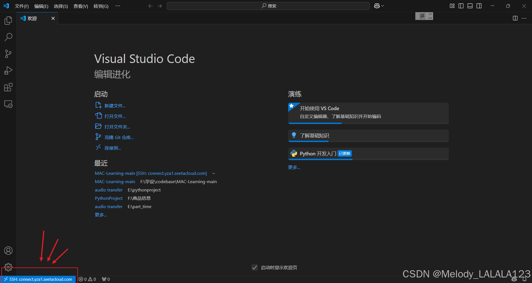Screen dimensions: 532x283
Task: Open the 选择(S) menu
Action: (61, 6)
